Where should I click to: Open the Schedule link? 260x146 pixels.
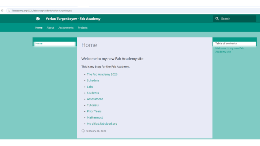coord(93,81)
